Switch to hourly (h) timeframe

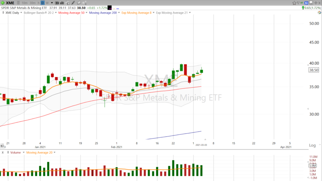(x=38, y=3)
